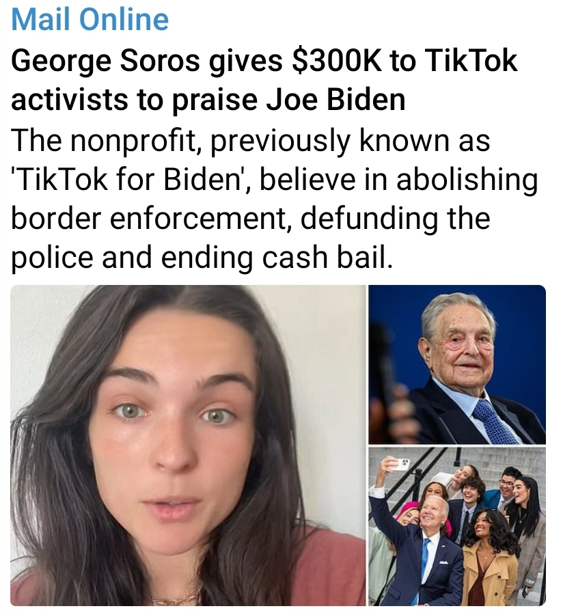This screenshot has height=615, width=563.
Task: Click the raised white smartphone in the selfie photo
Action: click(399, 465)
